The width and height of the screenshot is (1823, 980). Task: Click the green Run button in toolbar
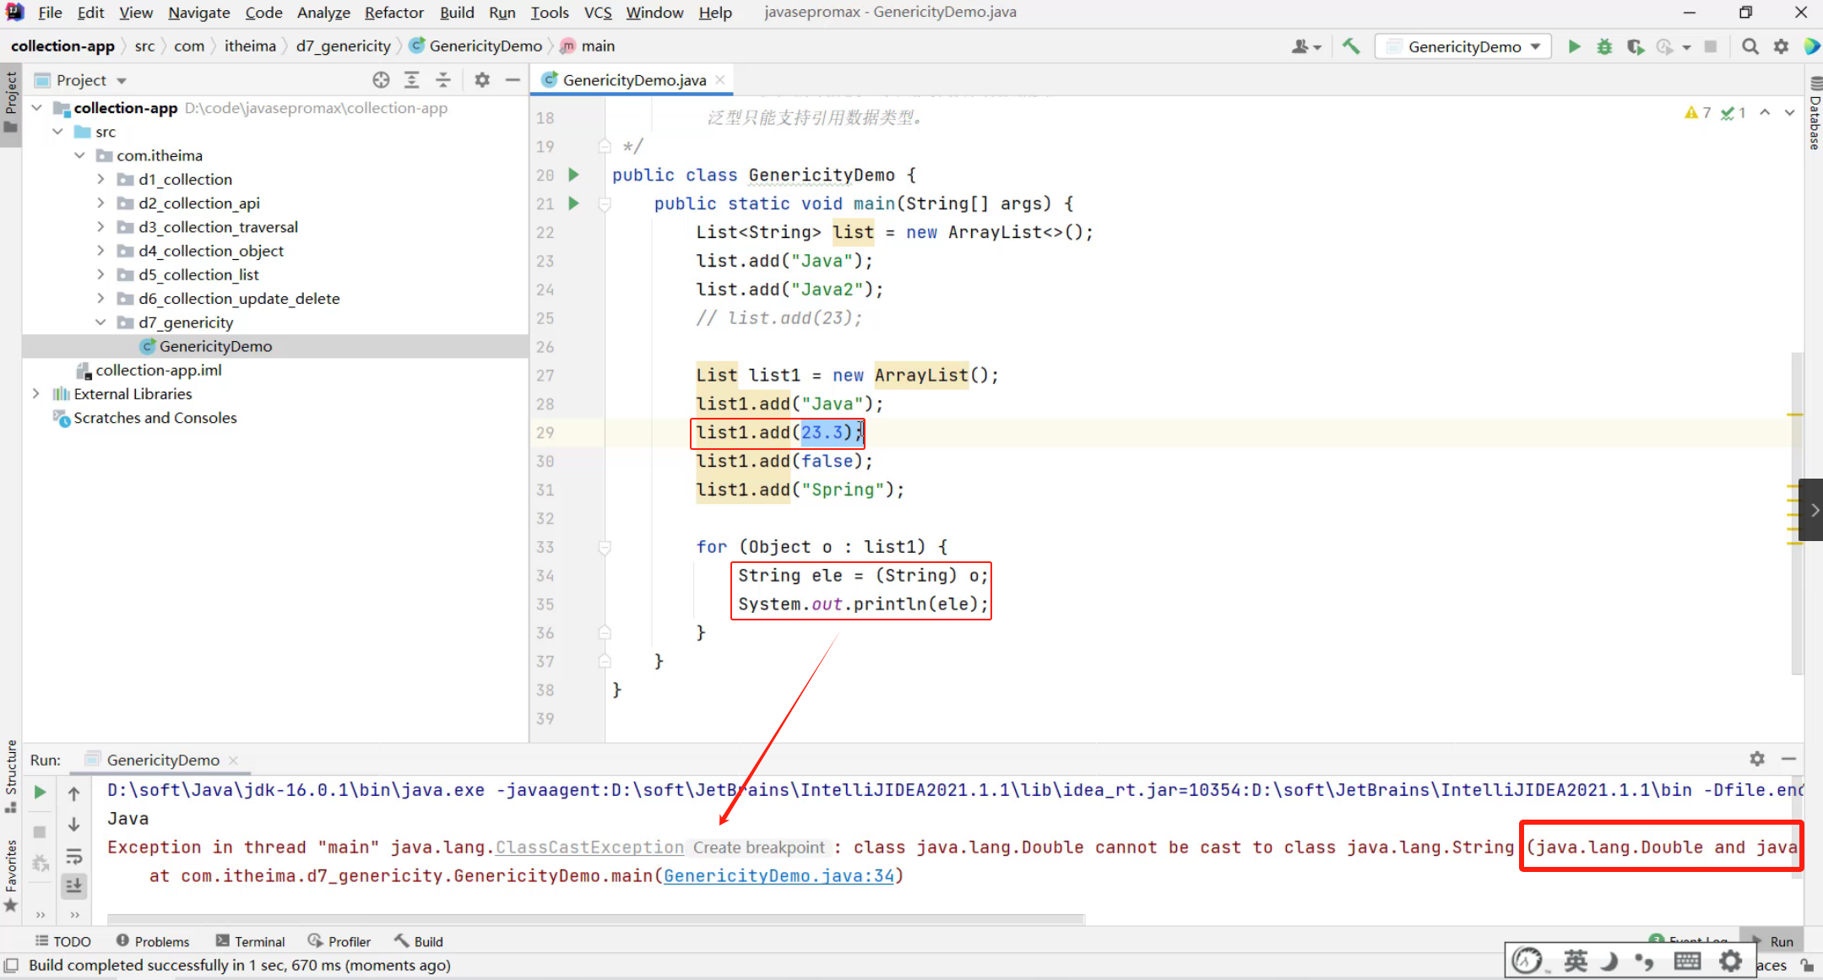coord(1574,46)
